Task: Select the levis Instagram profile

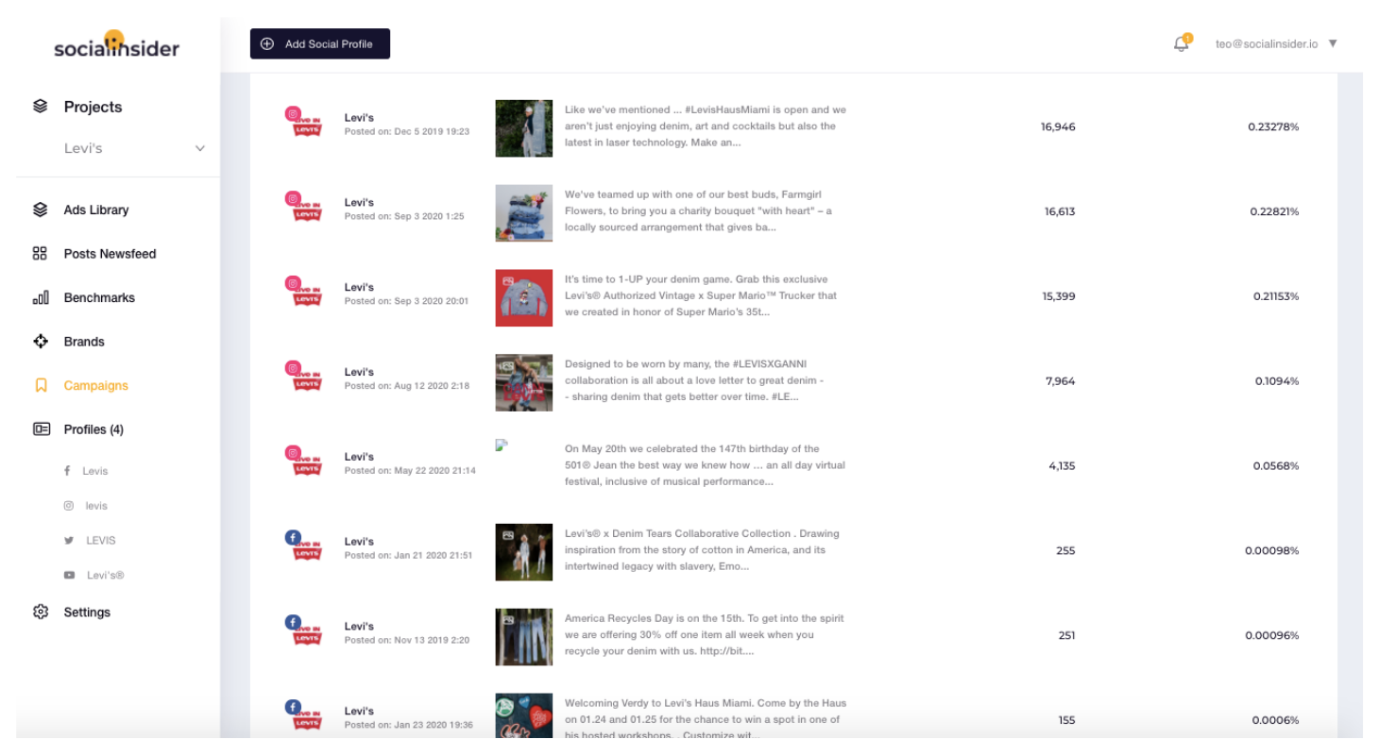Action: (x=96, y=506)
